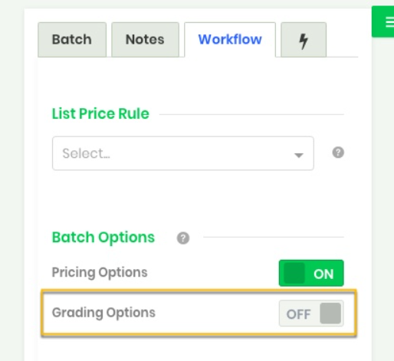The width and height of the screenshot is (394, 361).
Task: Click the Batch Options section heading
Action: tap(103, 238)
